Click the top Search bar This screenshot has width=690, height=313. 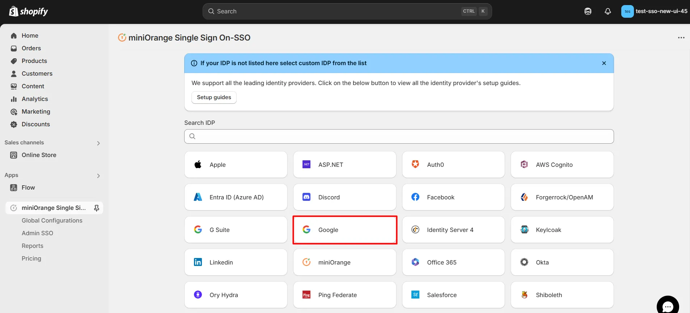pos(347,11)
